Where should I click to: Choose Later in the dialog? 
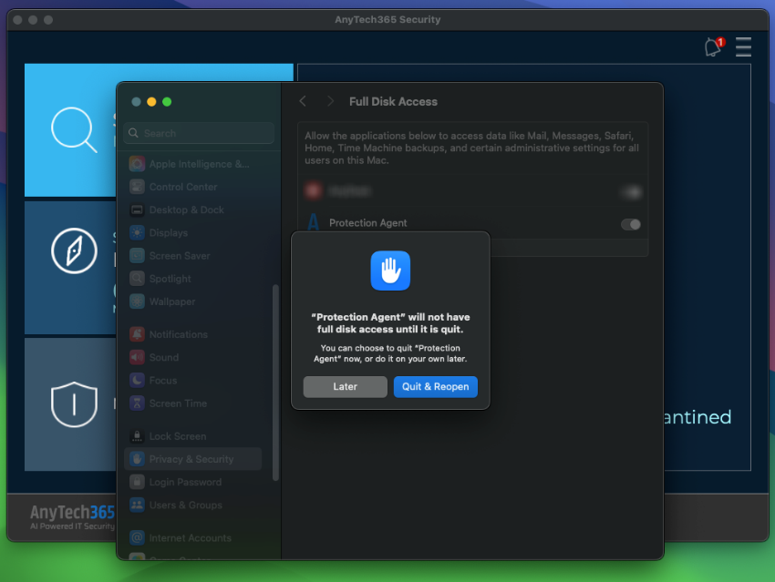[345, 386]
